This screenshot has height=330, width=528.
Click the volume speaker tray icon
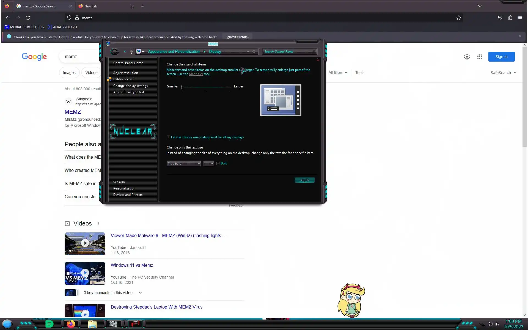click(x=497, y=324)
